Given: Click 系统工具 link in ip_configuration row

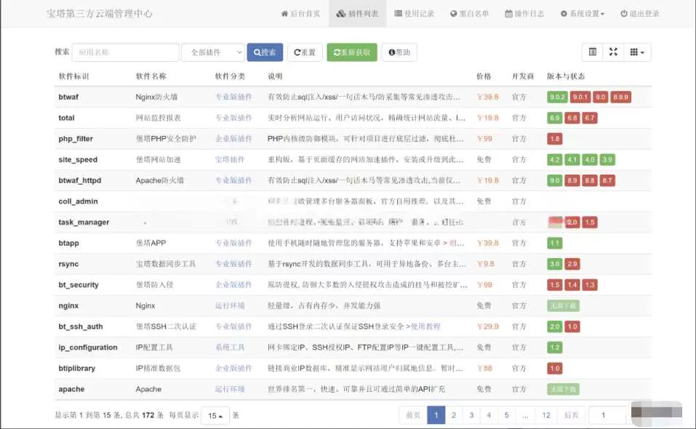Looking at the screenshot, I should (230, 348).
